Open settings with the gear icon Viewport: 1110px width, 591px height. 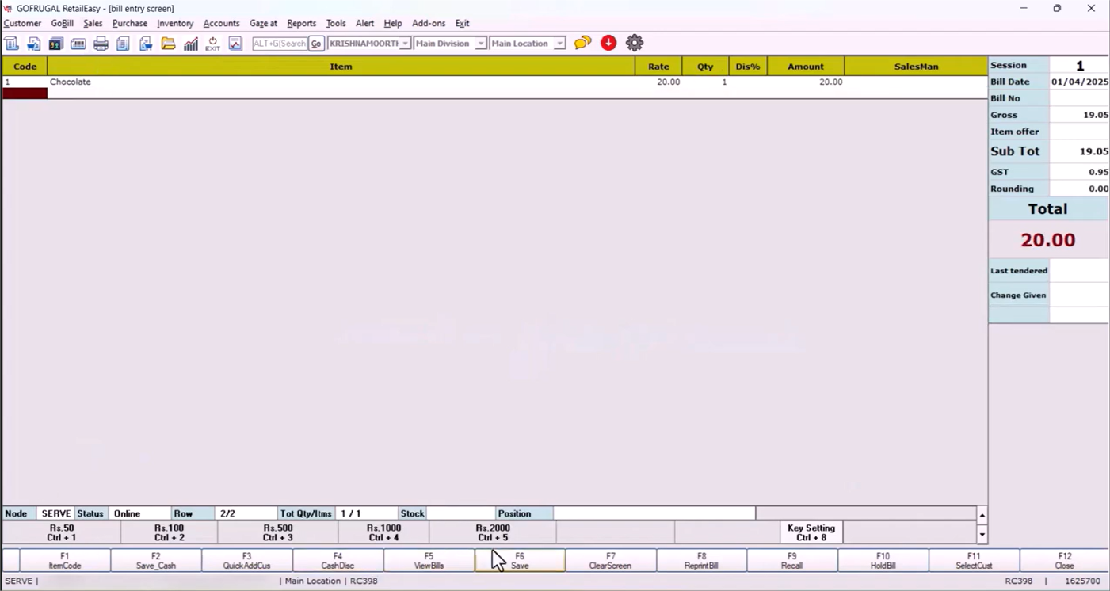635,43
